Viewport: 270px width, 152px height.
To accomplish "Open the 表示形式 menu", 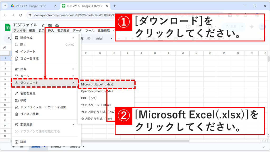I will [63, 31].
